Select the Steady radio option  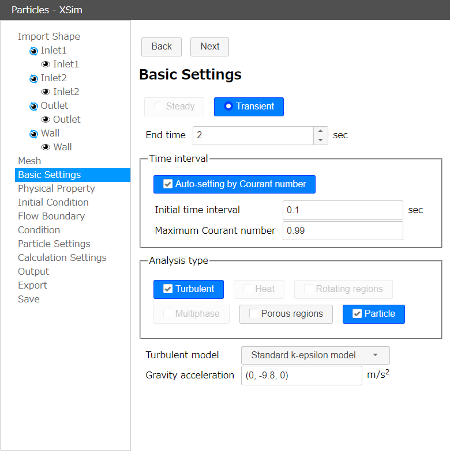(174, 107)
